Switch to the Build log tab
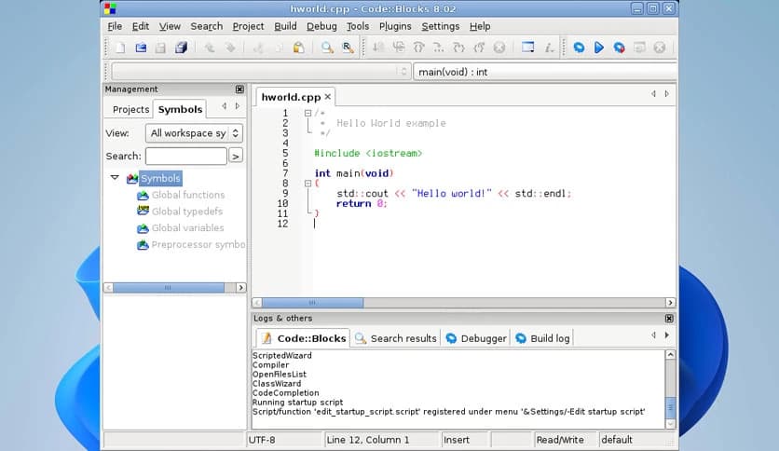The width and height of the screenshot is (779, 451). pyautogui.click(x=542, y=338)
